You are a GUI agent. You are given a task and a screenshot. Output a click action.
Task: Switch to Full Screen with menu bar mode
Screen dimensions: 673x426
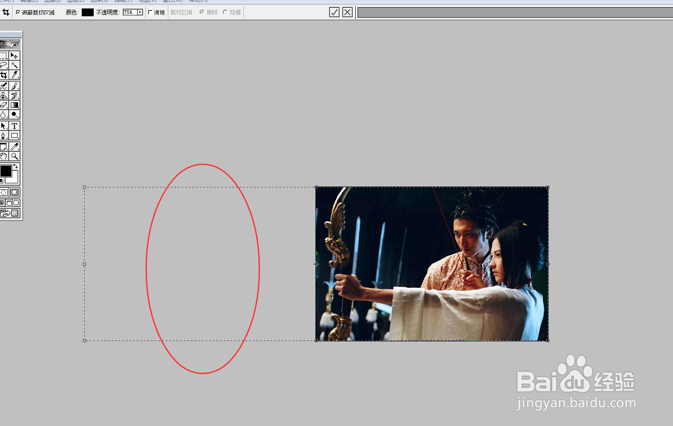click(x=9, y=203)
